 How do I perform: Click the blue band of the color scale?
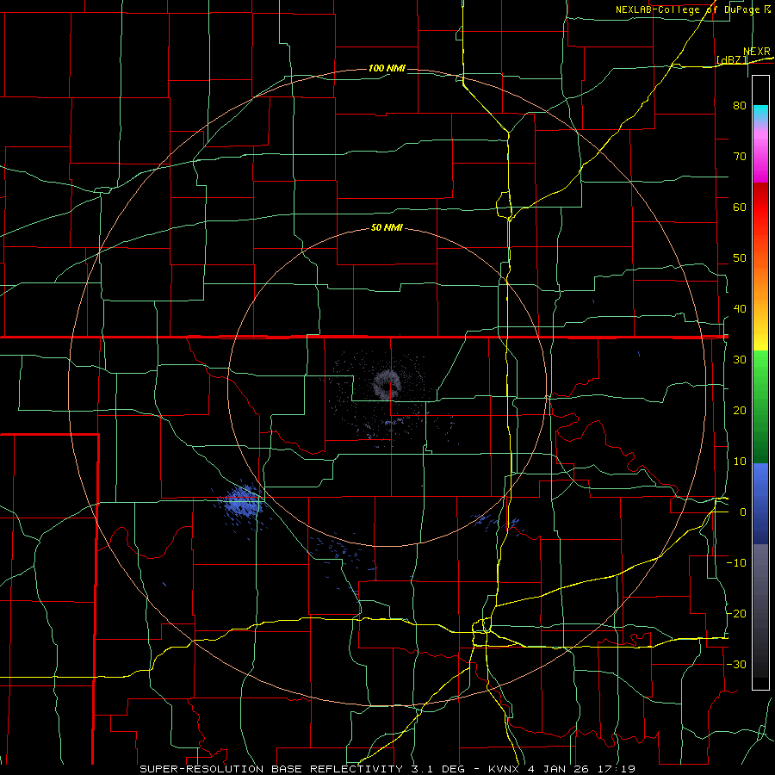point(760,503)
